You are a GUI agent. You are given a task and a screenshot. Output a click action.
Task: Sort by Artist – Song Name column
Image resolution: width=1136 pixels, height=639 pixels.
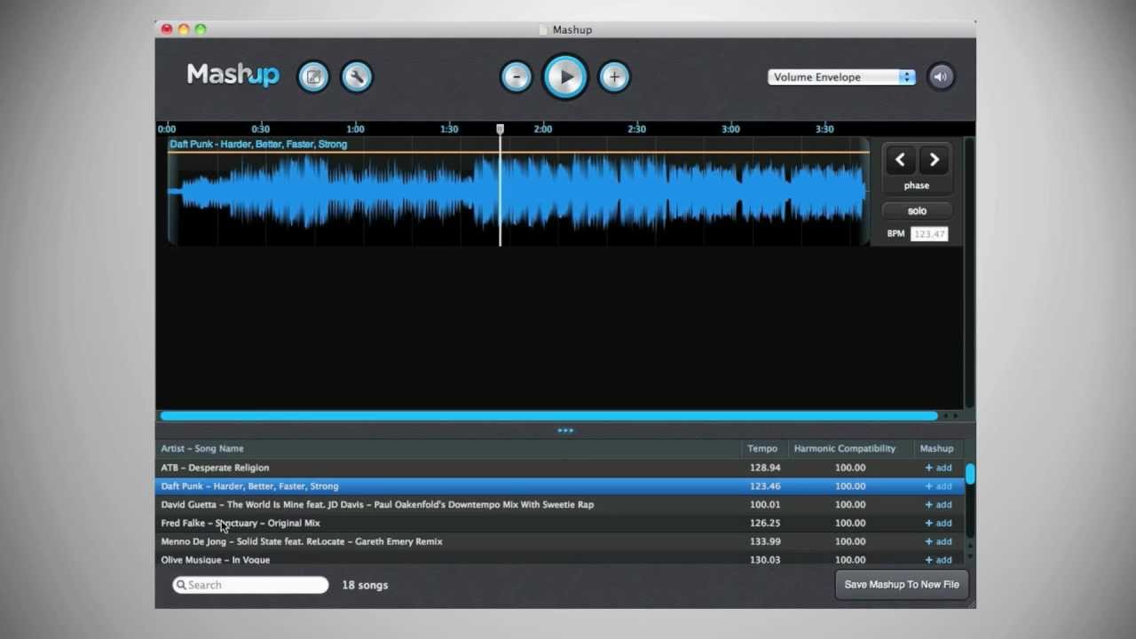pyautogui.click(x=449, y=449)
